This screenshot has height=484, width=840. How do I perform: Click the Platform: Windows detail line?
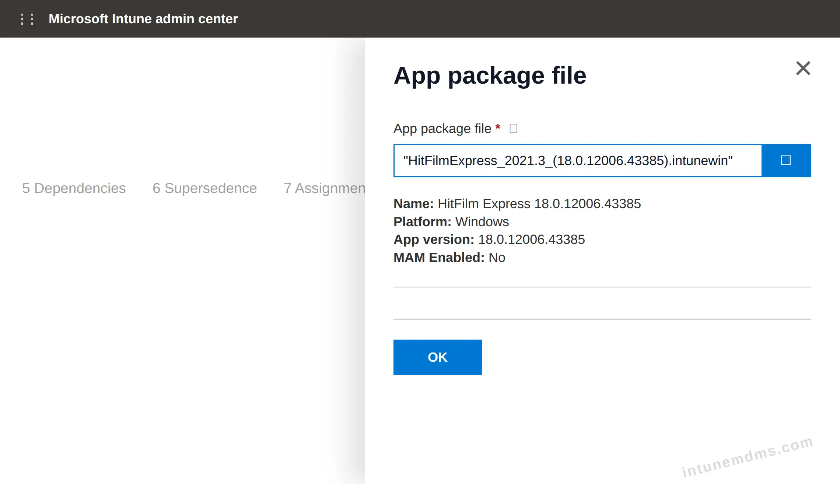click(451, 222)
